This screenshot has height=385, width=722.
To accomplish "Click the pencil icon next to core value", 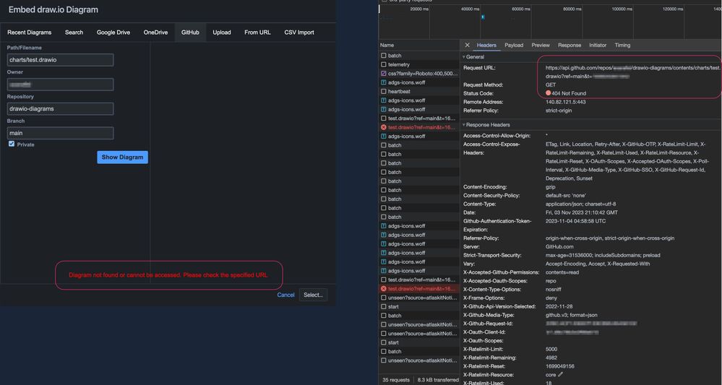I will tap(560, 375).
